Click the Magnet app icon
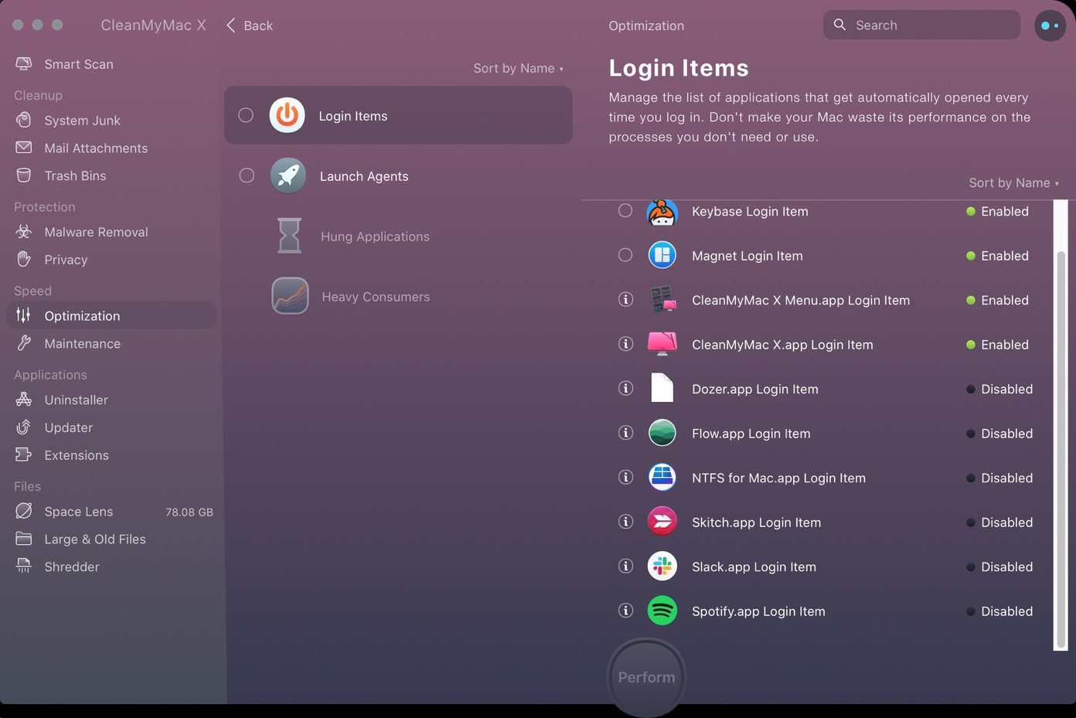The width and height of the screenshot is (1076, 718). tap(662, 255)
